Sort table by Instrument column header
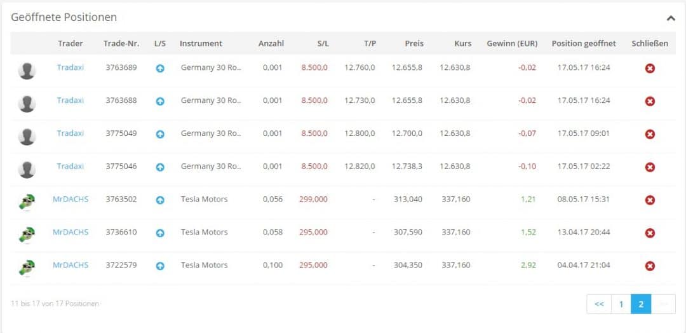Viewport: 686px width, 333px height. pos(201,43)
